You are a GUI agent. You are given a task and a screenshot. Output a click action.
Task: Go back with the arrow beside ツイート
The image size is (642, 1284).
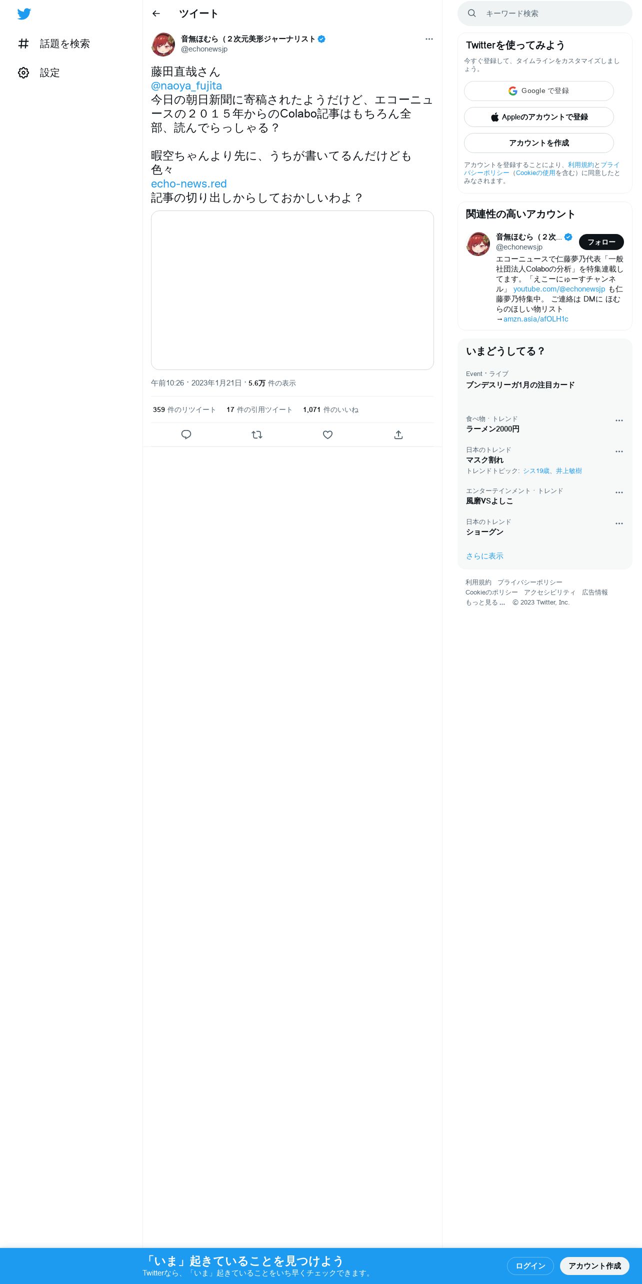[156, 13]
